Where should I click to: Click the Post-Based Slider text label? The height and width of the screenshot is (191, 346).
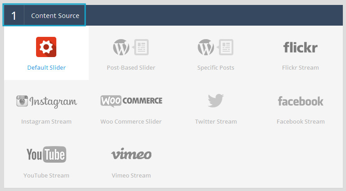[131, 68]
